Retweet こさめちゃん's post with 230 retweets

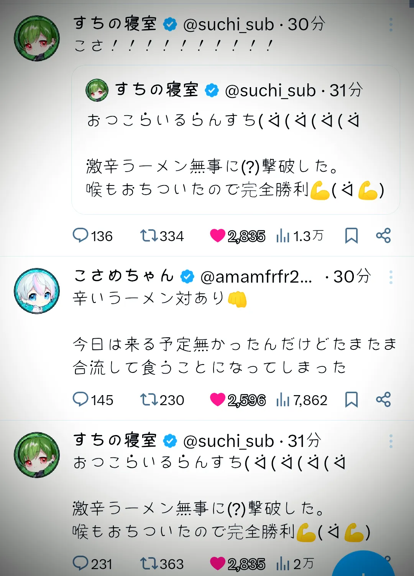click(162, 400)
